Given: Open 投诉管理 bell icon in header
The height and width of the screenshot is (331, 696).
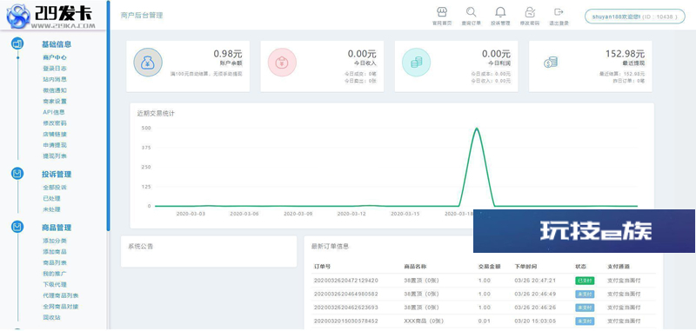Looking at the screenshot, I should click(500, 12).
